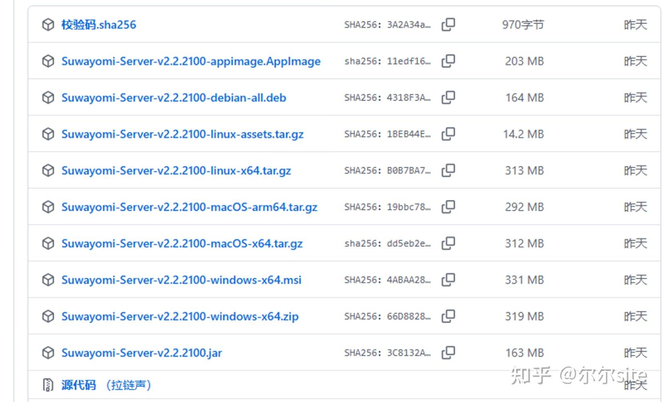Image resolution: width=664 pixels, height=402 pixels.
Task: Select the SHA256: 1BEB44E… hash text
Action: click(x=388, y=134)
